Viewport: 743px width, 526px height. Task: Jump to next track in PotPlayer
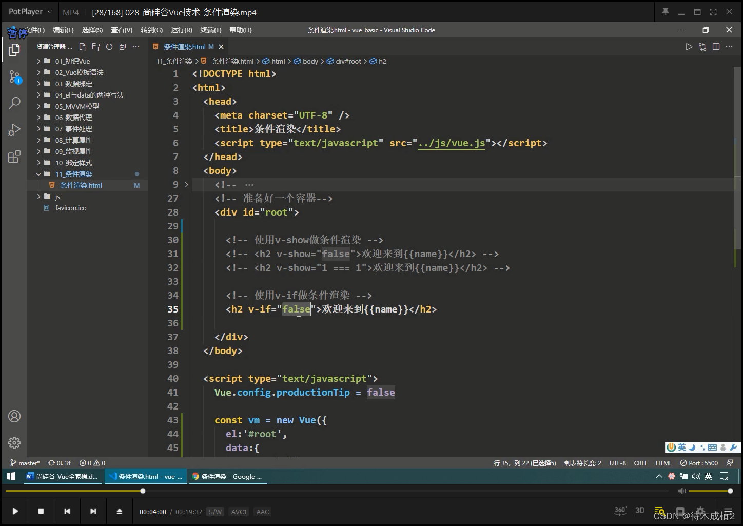point(93,511)
